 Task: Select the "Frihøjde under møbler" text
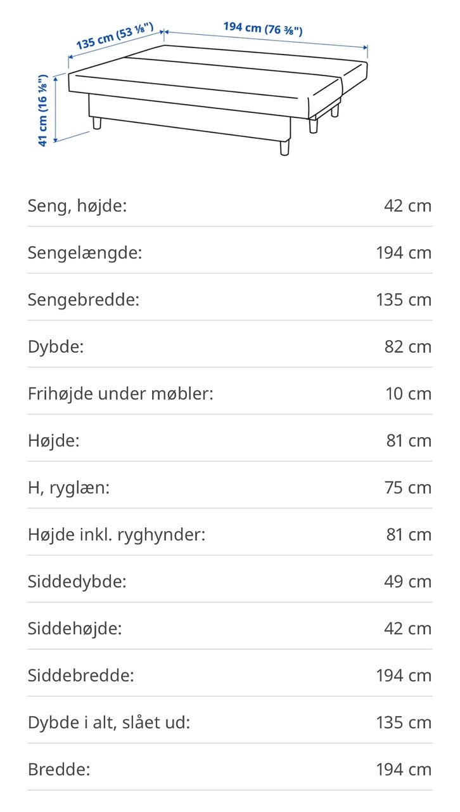120,393
